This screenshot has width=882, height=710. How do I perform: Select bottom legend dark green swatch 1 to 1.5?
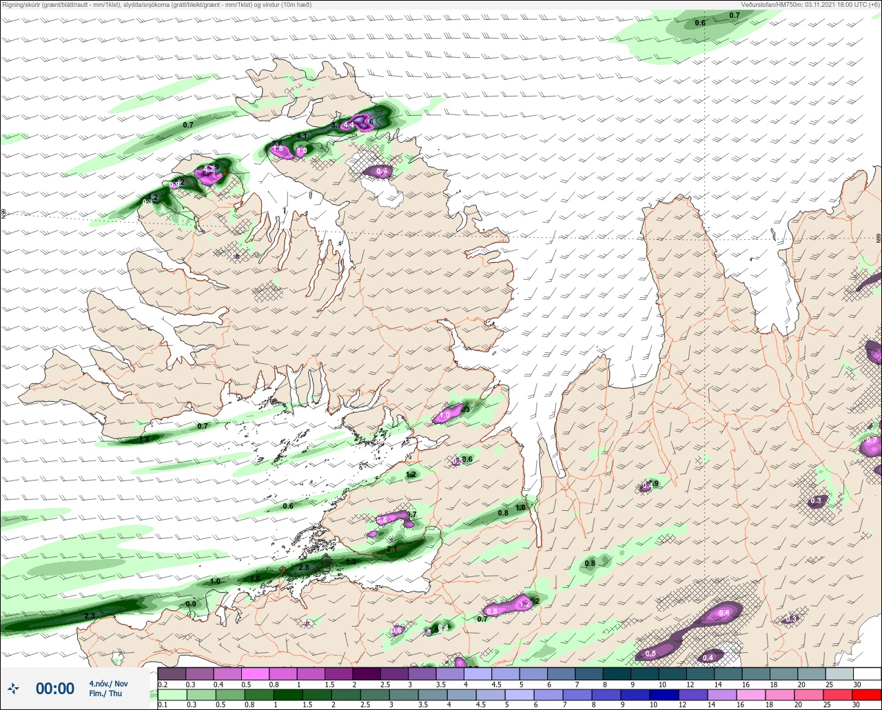[288, 695]
